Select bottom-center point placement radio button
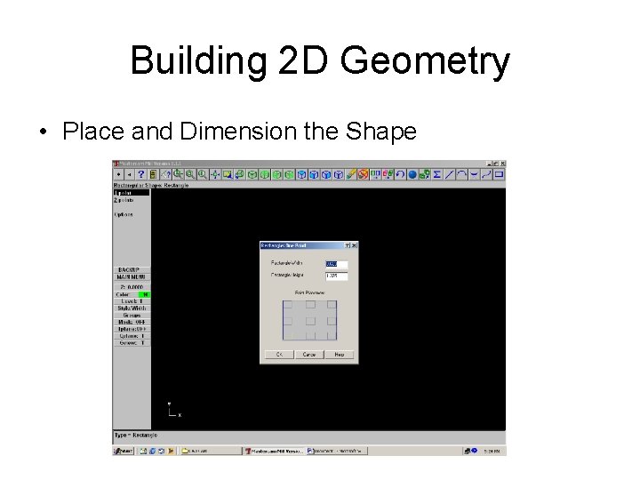This screenshot has width=640, height=480. pyautogui.click(x=310, y=336)
